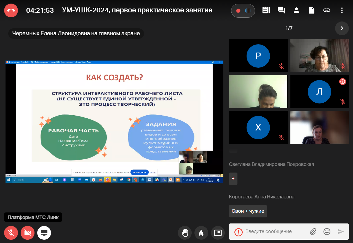353x243 pixels.
Task: Toggle the screen sharing button
Action: tap(44, 233)
